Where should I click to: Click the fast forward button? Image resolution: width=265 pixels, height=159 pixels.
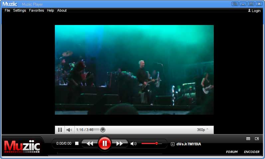(119, 143)
